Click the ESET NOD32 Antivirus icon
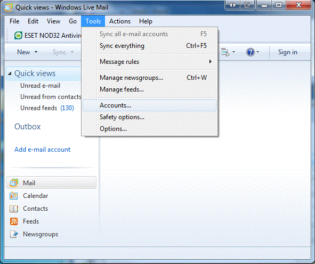This screenshot has height=264, width=315. click(x=18, y=36)
